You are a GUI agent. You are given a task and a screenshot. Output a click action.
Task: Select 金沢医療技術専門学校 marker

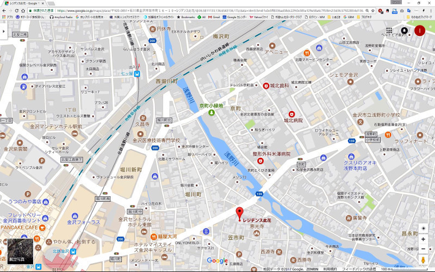(140, 134)
